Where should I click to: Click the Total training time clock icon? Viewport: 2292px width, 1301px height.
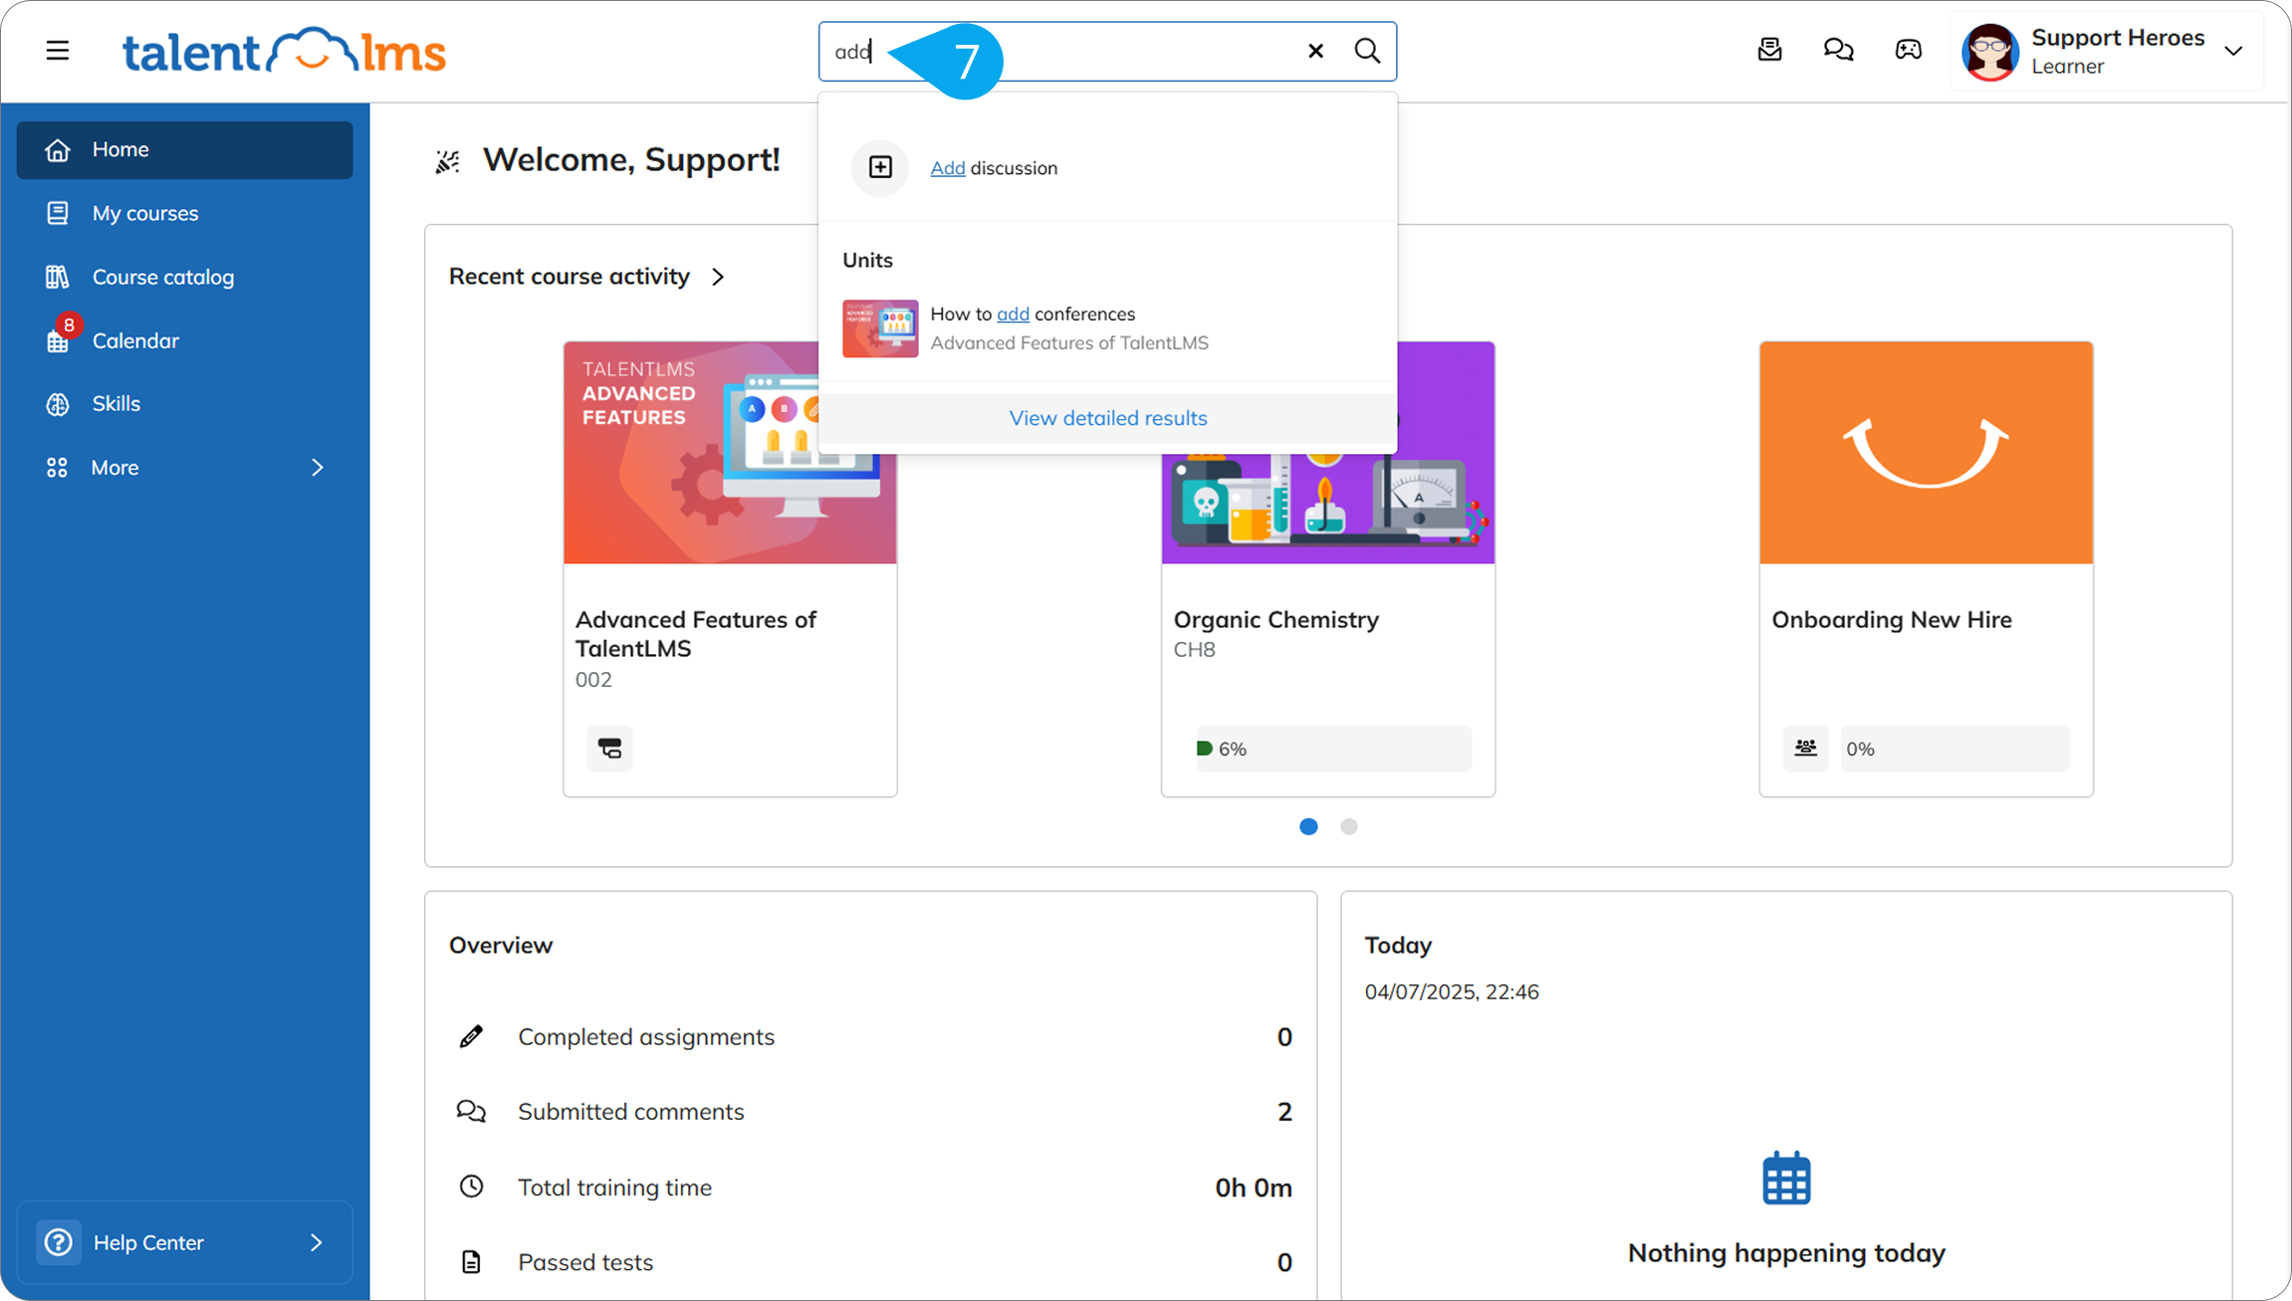(471, 1187)
